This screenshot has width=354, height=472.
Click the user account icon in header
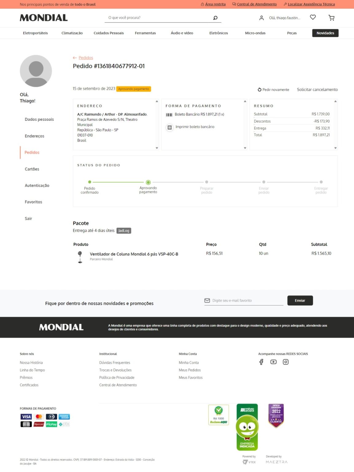[261, 18]
